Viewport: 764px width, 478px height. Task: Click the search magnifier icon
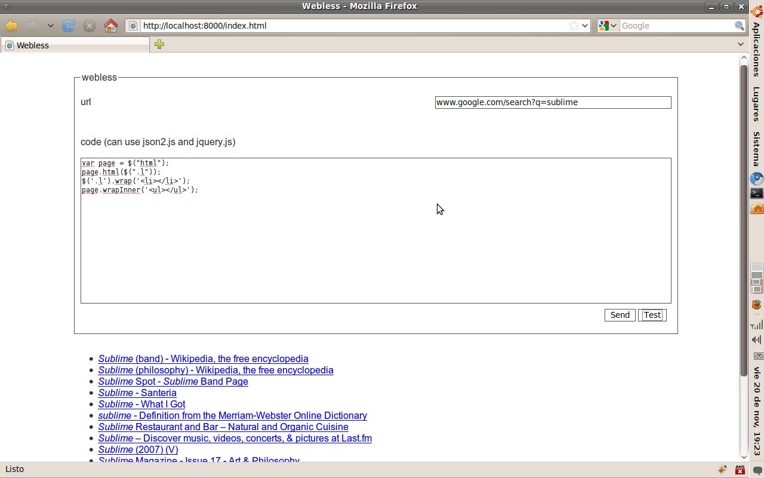tap(740, 26)
